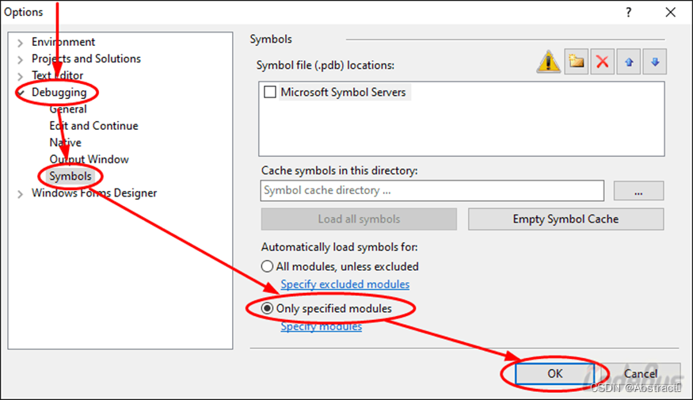The height and width of the screenshot is (400, 693).
Task: Expand the Environment tree node
Action: pos(20,43)
